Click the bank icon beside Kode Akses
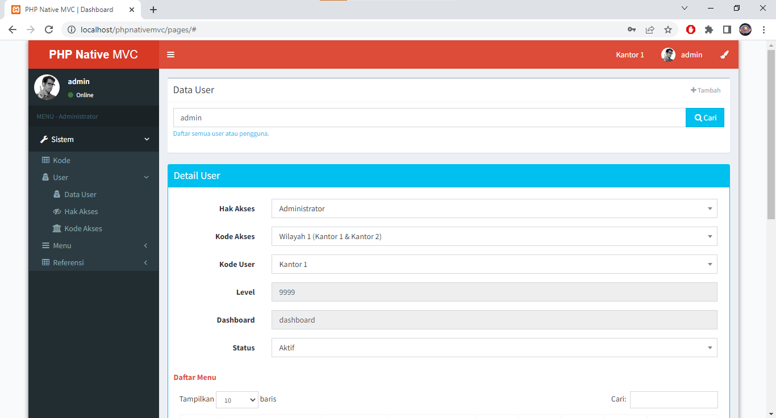Screen dimensions: 776x418 point(57,228)
